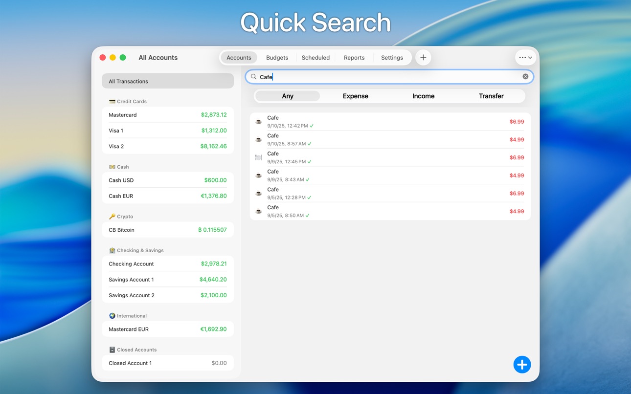Click the blue add transaction button
Screen dimensions: 631x394
(522, 365)
